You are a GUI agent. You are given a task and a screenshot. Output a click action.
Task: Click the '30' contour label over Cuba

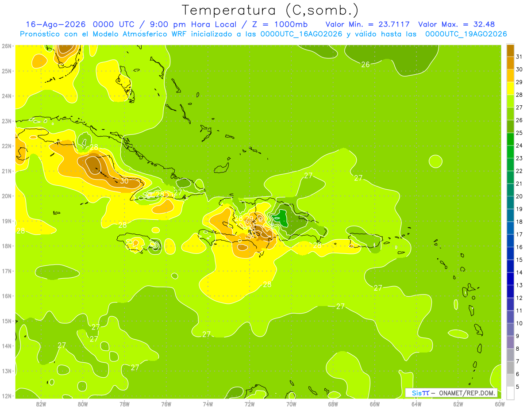124,180
